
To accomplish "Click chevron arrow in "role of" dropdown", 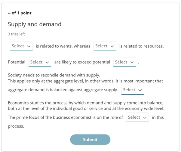I will coord(145,118).
